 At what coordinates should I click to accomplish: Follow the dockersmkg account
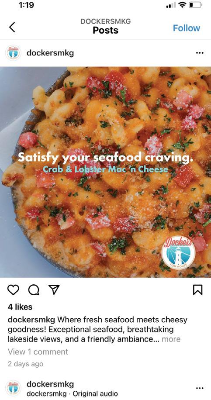click(187, 28)
